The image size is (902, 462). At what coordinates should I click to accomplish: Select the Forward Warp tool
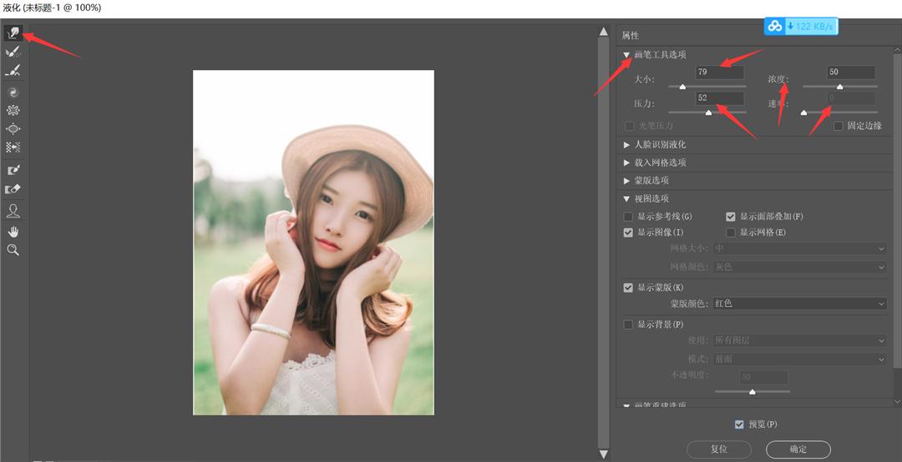tap(13, 33)
